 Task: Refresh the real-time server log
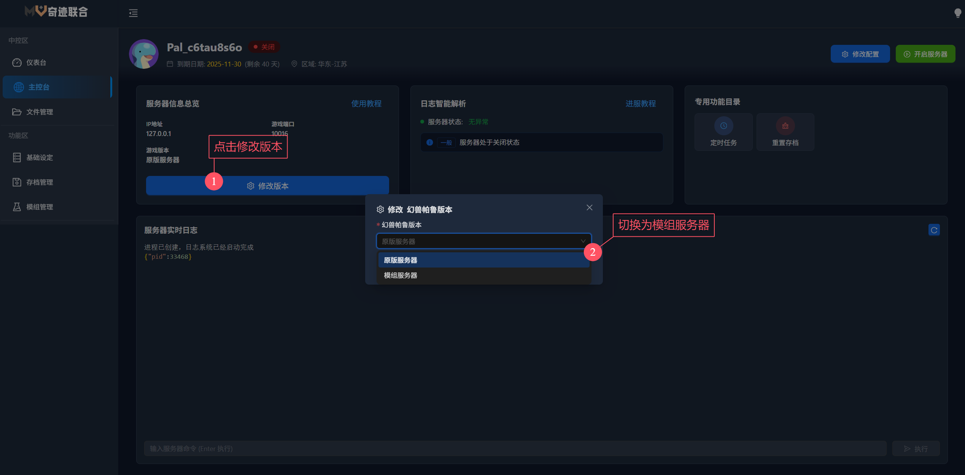[934, 230]
